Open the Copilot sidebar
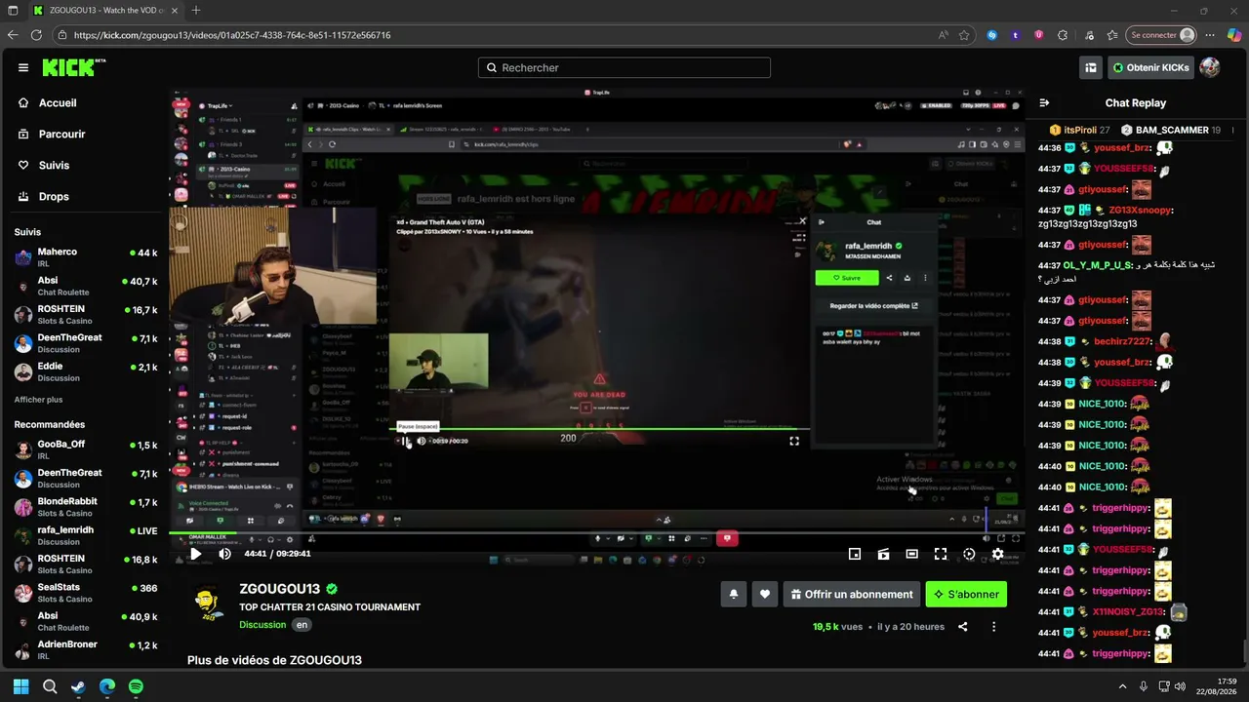 click(x=1234, y=35)
